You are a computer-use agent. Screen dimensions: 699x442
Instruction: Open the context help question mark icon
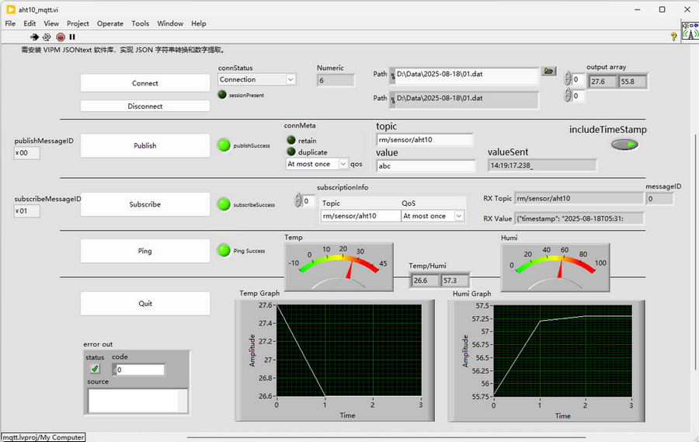[x=673, y=37]
